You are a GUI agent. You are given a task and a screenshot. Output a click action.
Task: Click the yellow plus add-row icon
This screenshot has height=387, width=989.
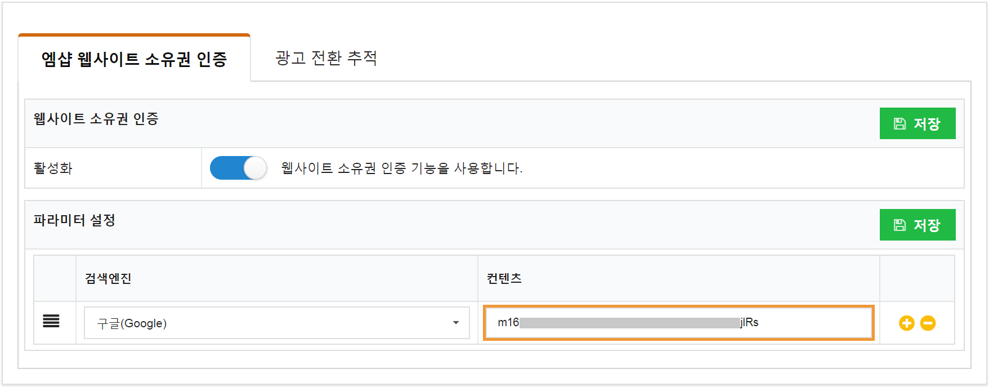coord(906,323)
